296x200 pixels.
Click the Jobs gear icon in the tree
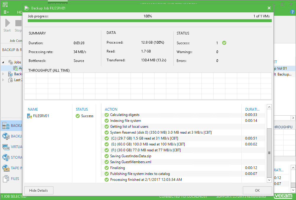click(x=11, y=62)
